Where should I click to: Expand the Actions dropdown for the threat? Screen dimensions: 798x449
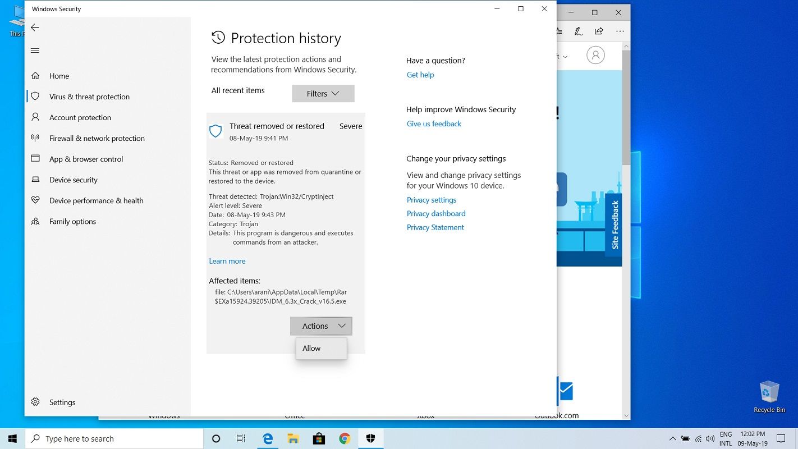click(321, 326)
